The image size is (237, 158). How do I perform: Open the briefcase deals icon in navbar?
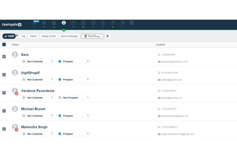[x=74, y=23]
